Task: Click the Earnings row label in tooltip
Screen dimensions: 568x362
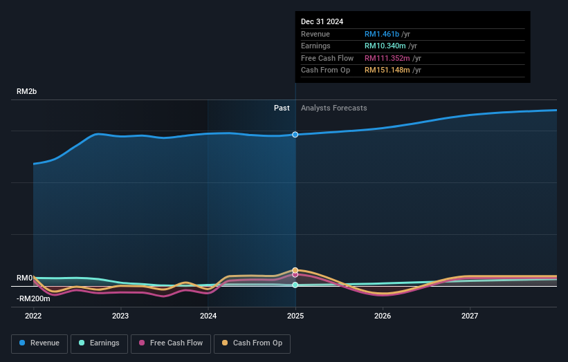Action: click(x=315, y=46)
